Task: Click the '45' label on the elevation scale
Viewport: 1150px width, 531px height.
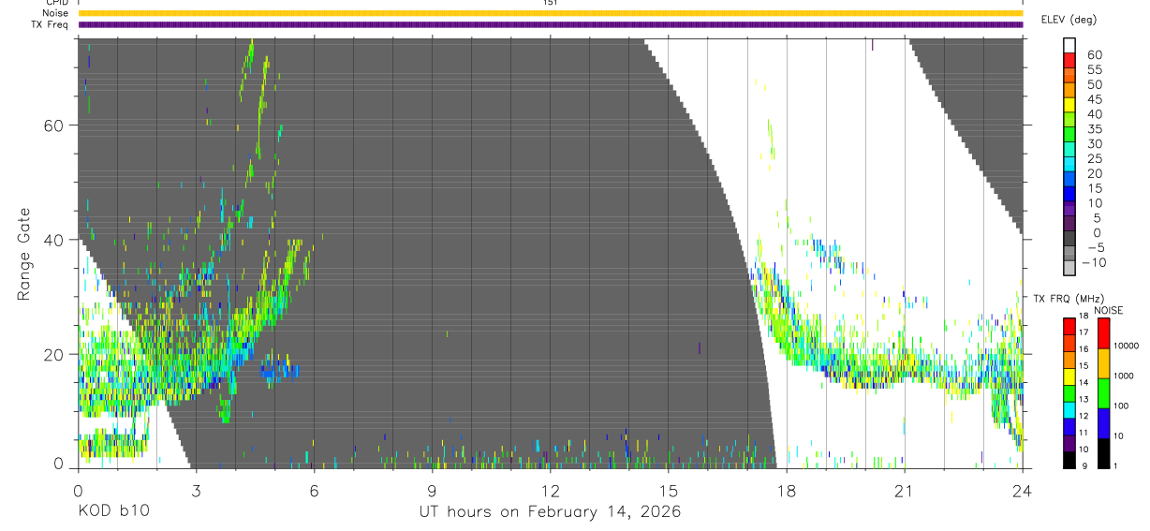Action: point(1095,99)
